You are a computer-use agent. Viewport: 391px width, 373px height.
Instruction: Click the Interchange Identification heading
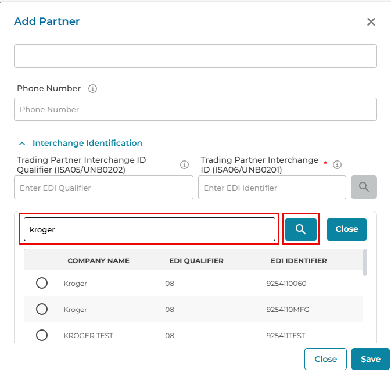point(87,143)
